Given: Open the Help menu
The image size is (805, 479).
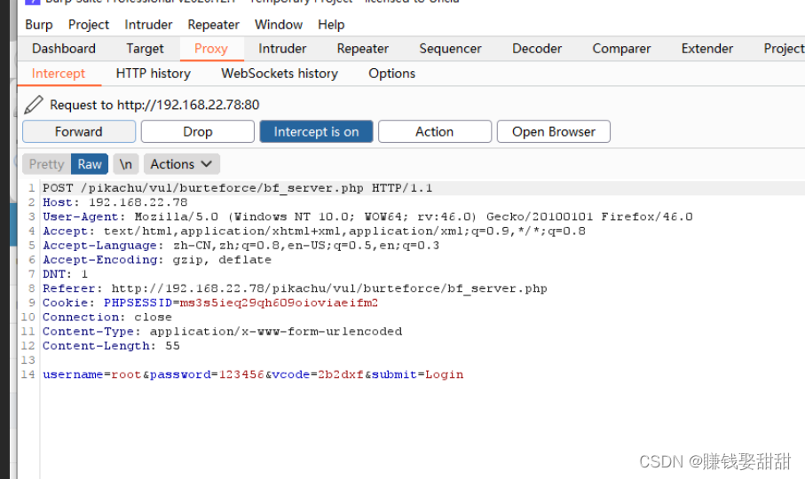Looking at the screenshot, I should (331, 25).
